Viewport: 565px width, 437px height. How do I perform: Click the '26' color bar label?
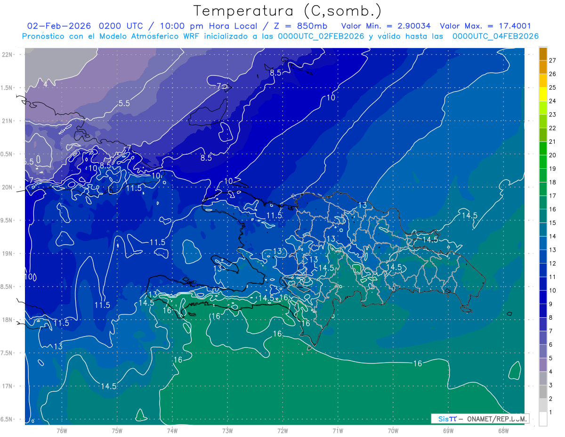pyautogui.click(x=553, y=74)
